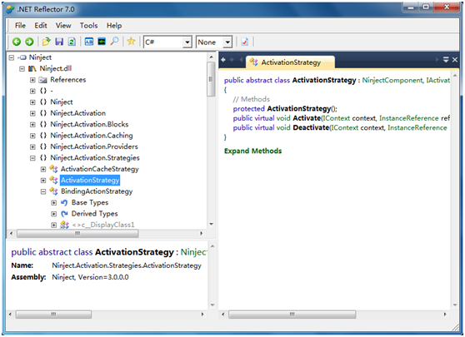The width and height of the screenshot is (465, 337).
Task: Collapse the Ninject.Activation.Strategies namespace
Action: pyautogui.click(x=32, y=158)
